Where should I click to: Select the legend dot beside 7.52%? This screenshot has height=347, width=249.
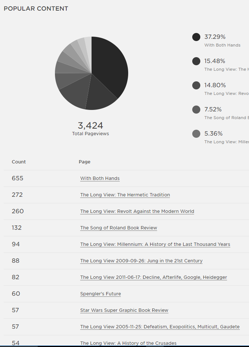pyautogui.click(x=196, y=109)
